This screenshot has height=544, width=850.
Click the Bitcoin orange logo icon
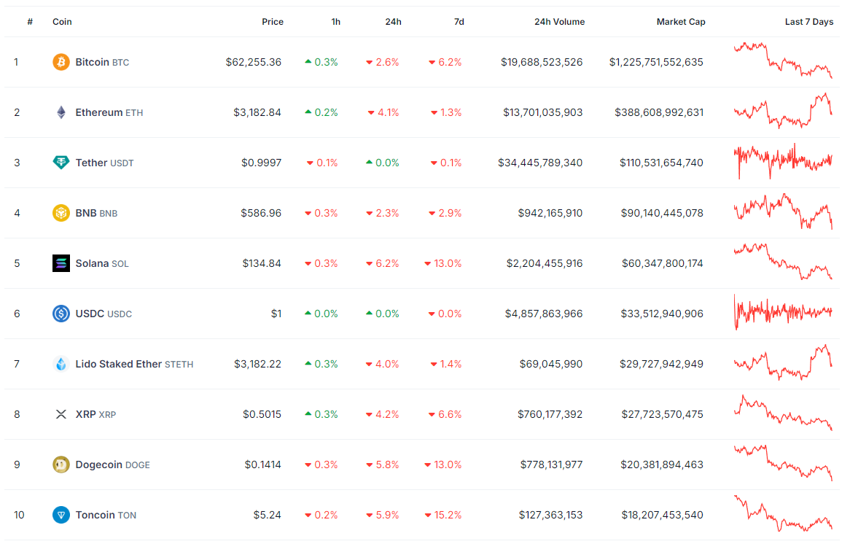tap(61, 62)
